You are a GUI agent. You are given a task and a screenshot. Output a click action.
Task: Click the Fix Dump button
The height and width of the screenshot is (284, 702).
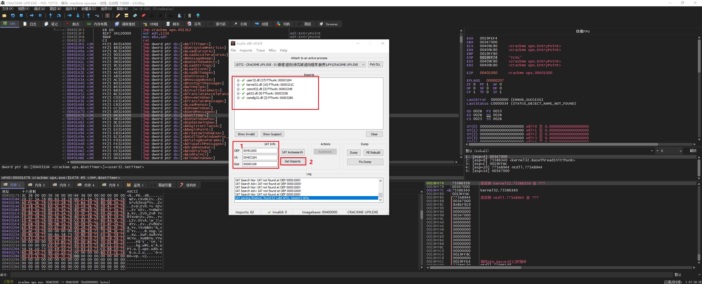[365, 162]
